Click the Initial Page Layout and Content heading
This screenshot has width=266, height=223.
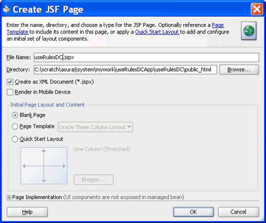coord(47,105)
